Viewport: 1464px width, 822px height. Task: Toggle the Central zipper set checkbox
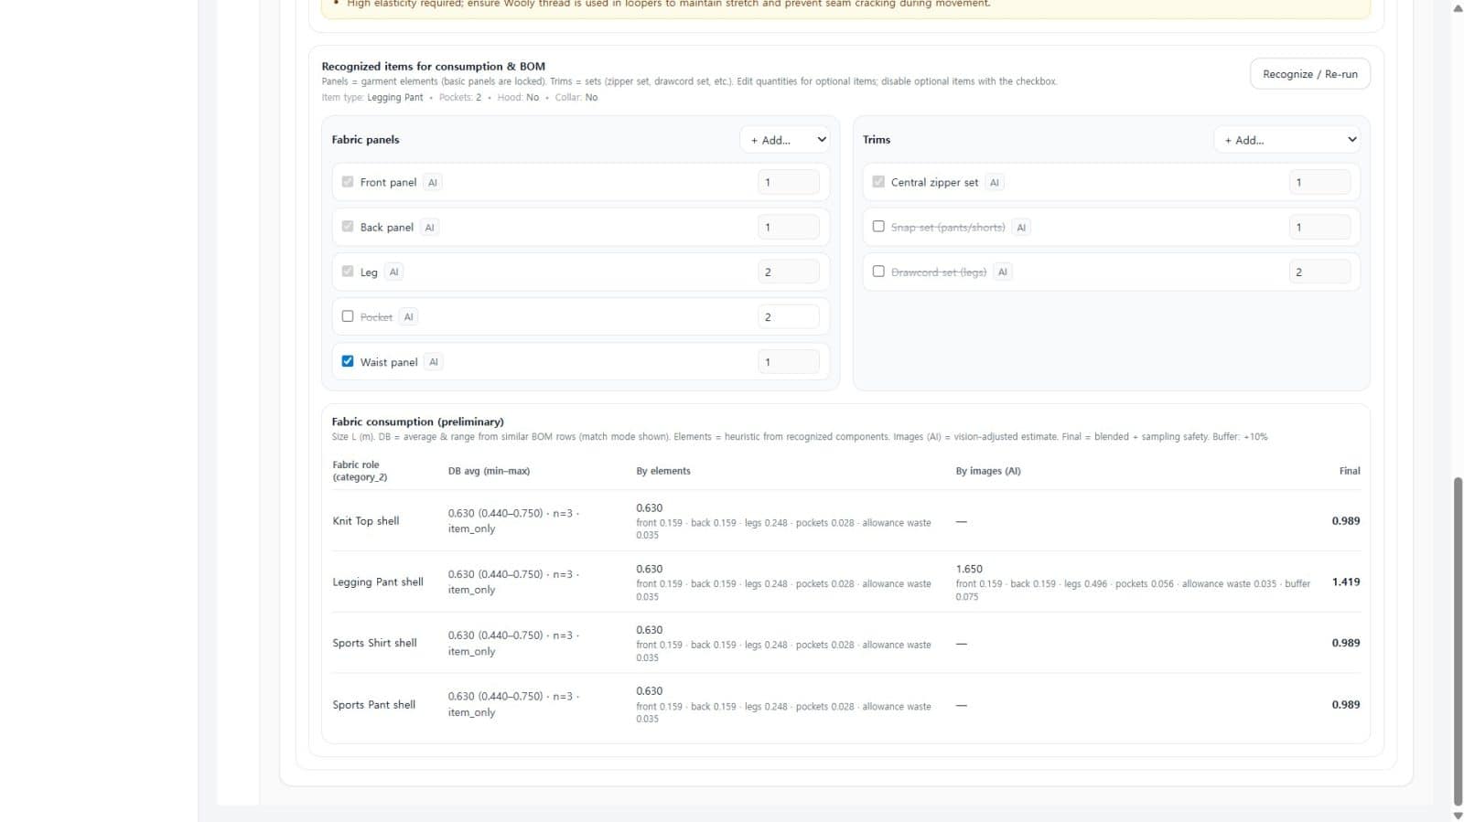coord(878,182)
